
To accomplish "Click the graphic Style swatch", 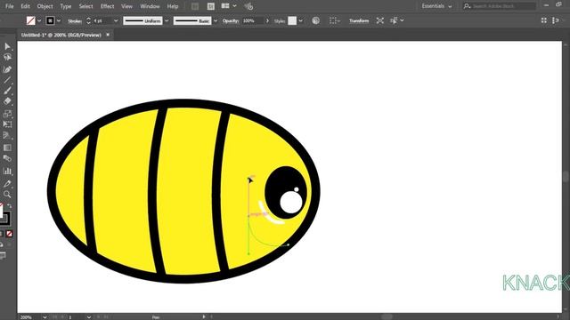I will 292,20.
